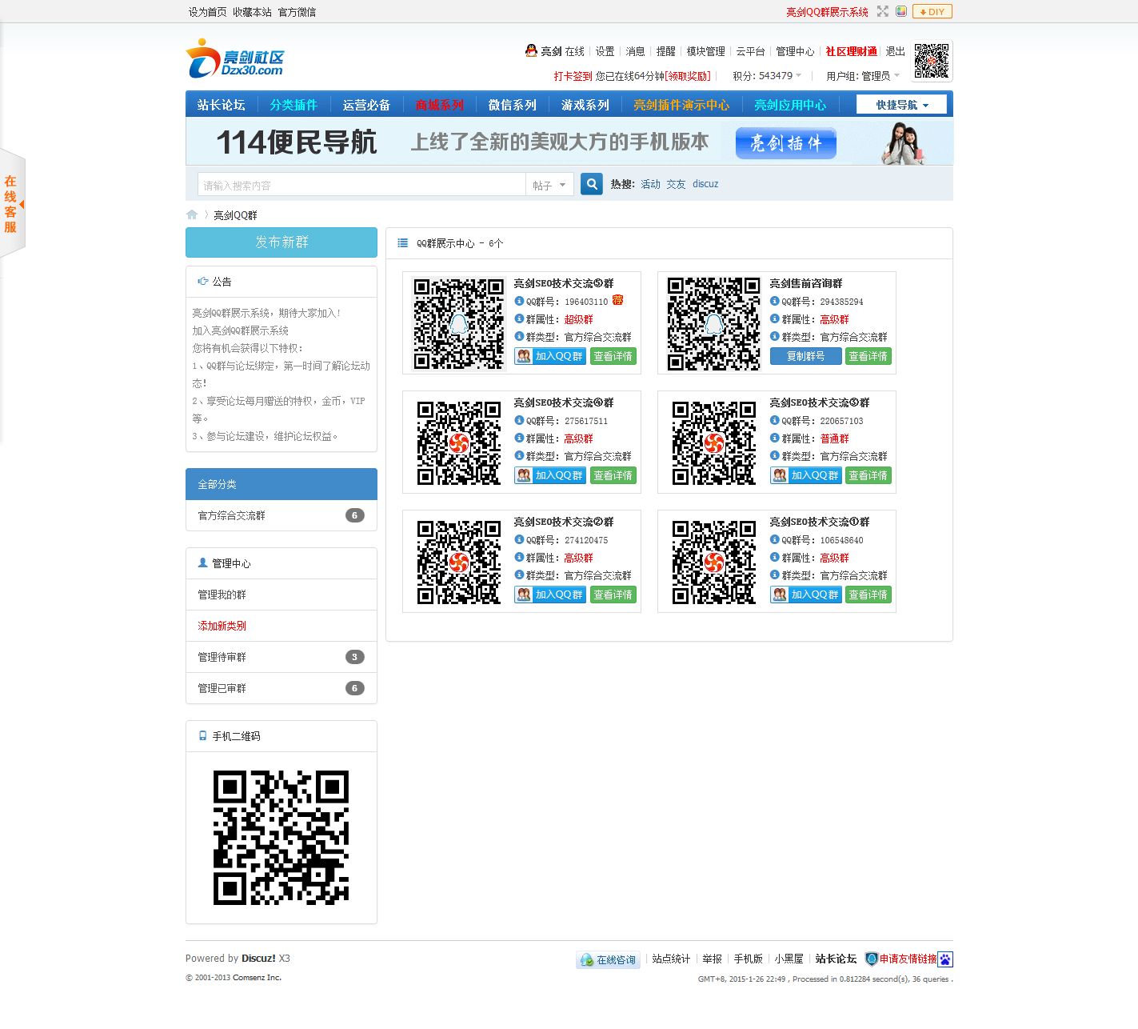
Task: Click the 发布新群 button
Action: (x=282, y=242)
